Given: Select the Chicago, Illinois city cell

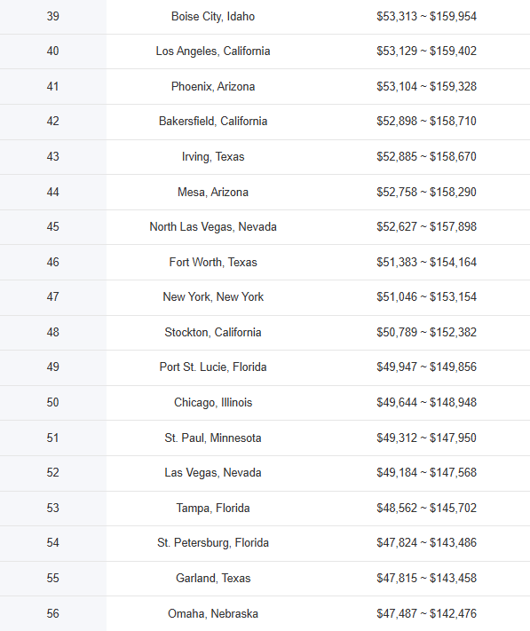Looking at the screenshot, I should (213, 402).
